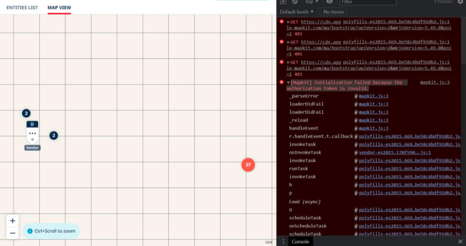Switch to the ENTITIES LIST tab
The height and width of the screenshot is (246, 466).
[22, 7]
